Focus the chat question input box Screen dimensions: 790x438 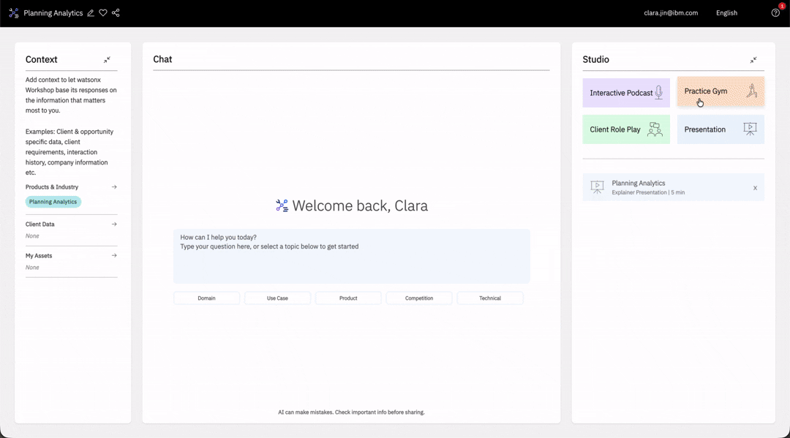(x=352, y=256)
